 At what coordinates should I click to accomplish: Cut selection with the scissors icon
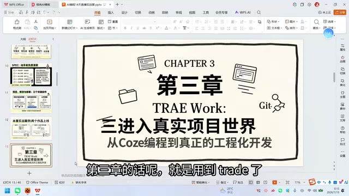35,22
